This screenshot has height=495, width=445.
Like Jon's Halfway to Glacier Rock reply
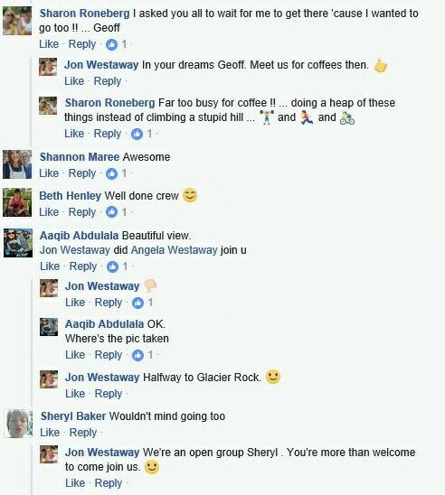tap(75, 394)
